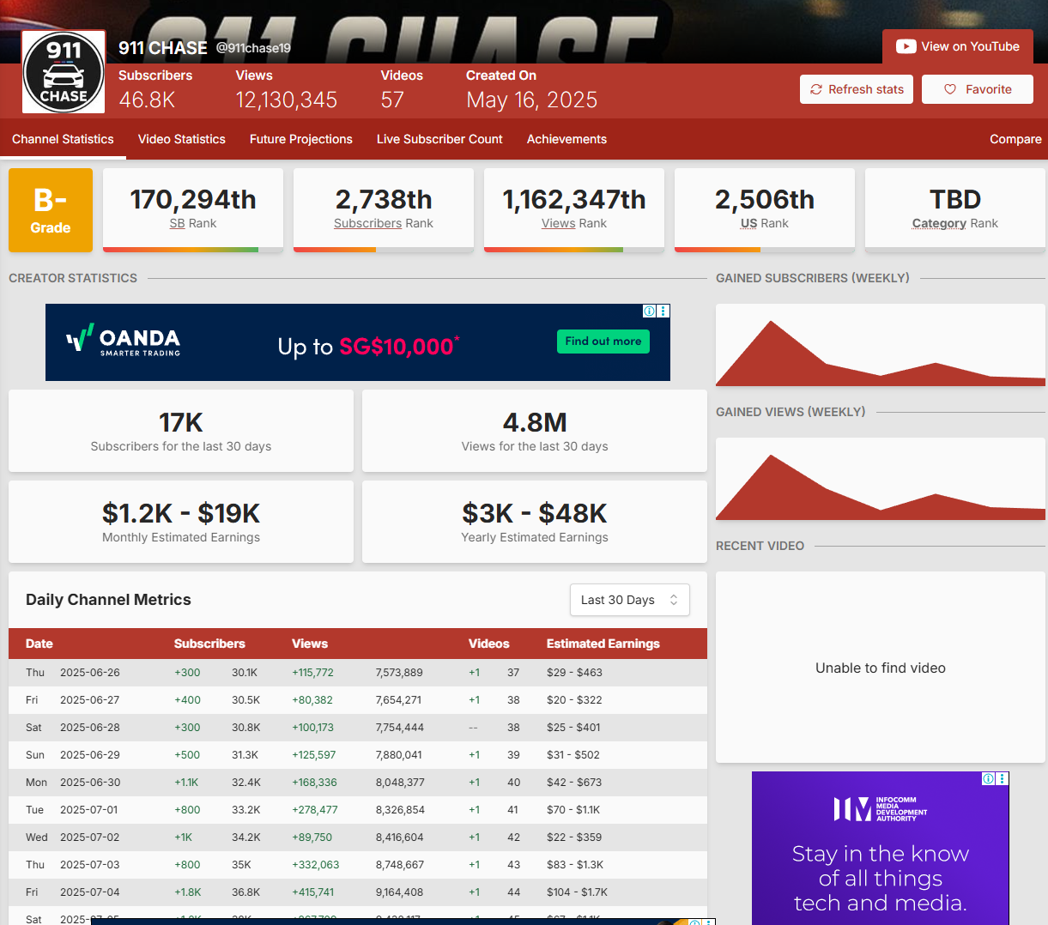Image resolution: width=1048 pixels, height=925 pixels.
Task: Click the B- Grade badge
Action: click(x=51, y=210)
